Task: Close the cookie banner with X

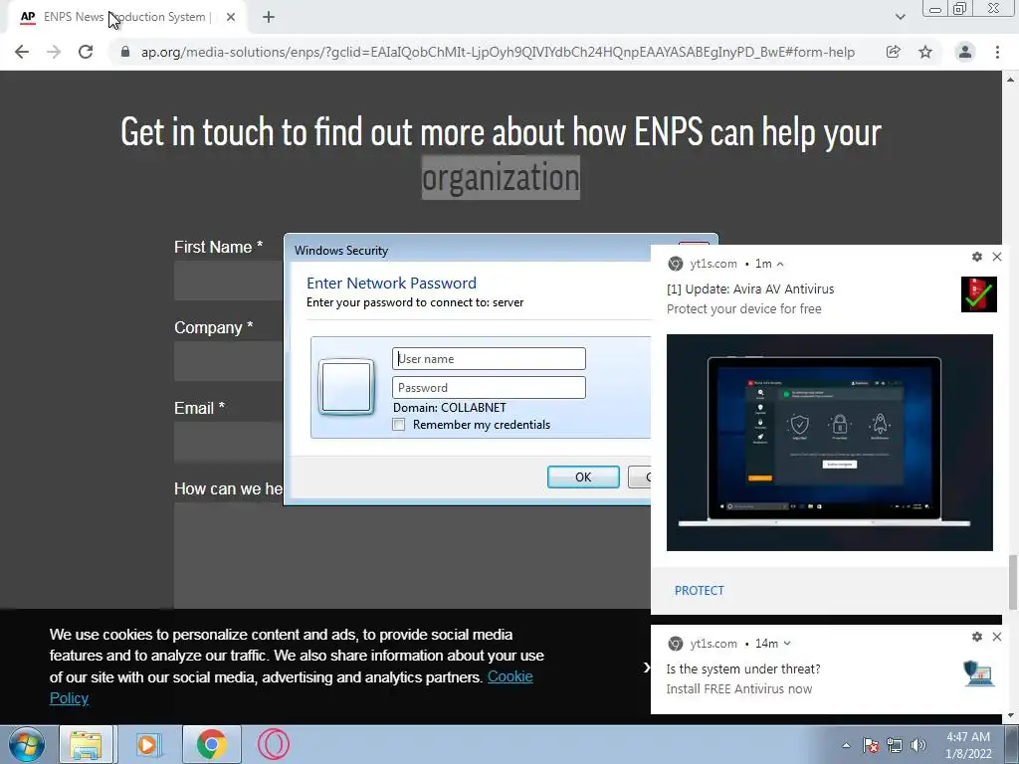Action: tap(646, 668)
